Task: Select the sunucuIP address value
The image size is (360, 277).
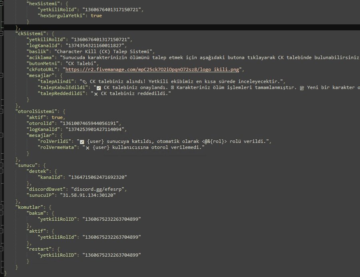Action: pos(96,195)
